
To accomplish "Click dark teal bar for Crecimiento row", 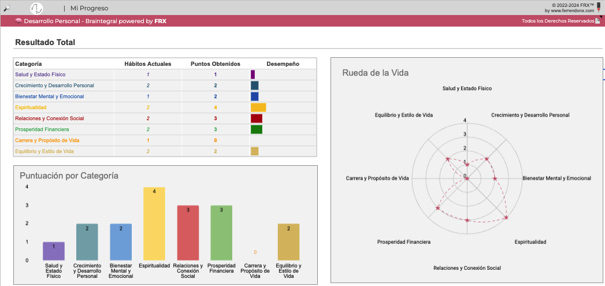I will coord(255,86).
